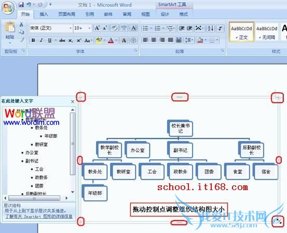
Task: Toggle subscript formatting
Action: pyautogui.click(x=71, y=40)
